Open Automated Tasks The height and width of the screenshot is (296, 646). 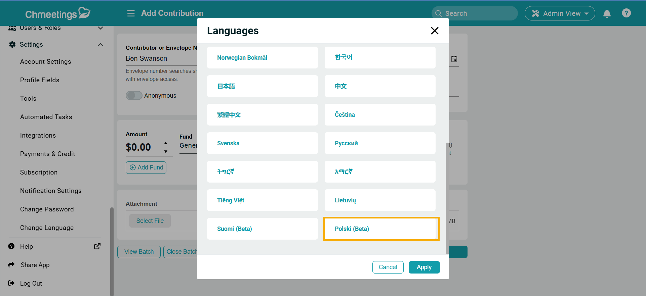tap(46, 117)
